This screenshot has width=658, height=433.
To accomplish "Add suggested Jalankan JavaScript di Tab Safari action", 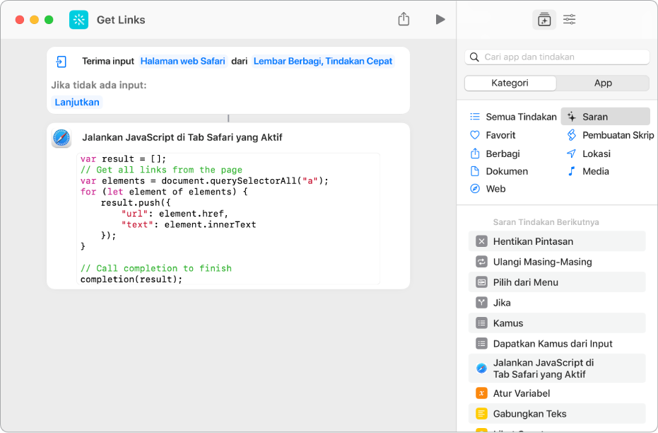I will point(557,369).
